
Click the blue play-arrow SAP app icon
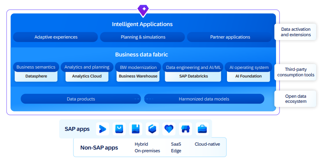point(102,129)
